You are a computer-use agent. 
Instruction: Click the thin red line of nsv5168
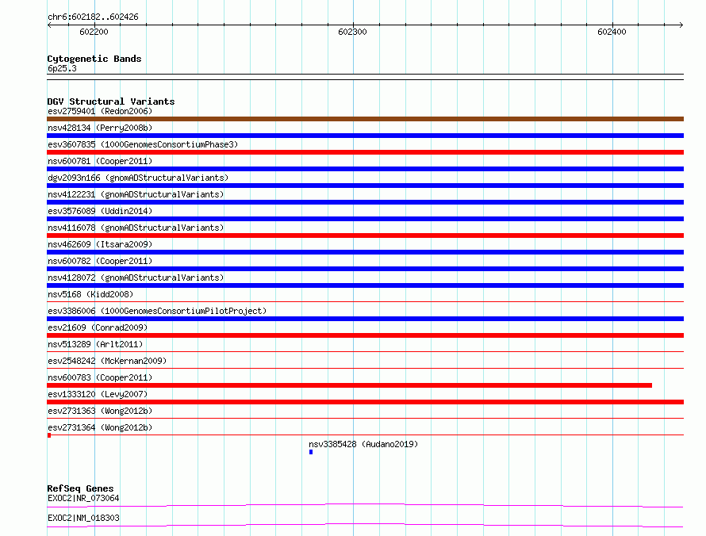(x=365, y=301)
